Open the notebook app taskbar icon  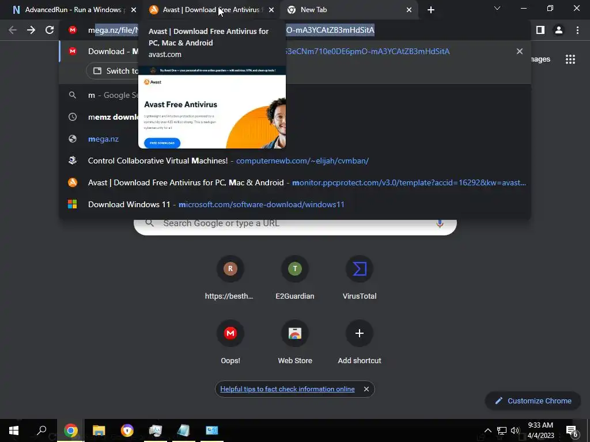point(183,430)
